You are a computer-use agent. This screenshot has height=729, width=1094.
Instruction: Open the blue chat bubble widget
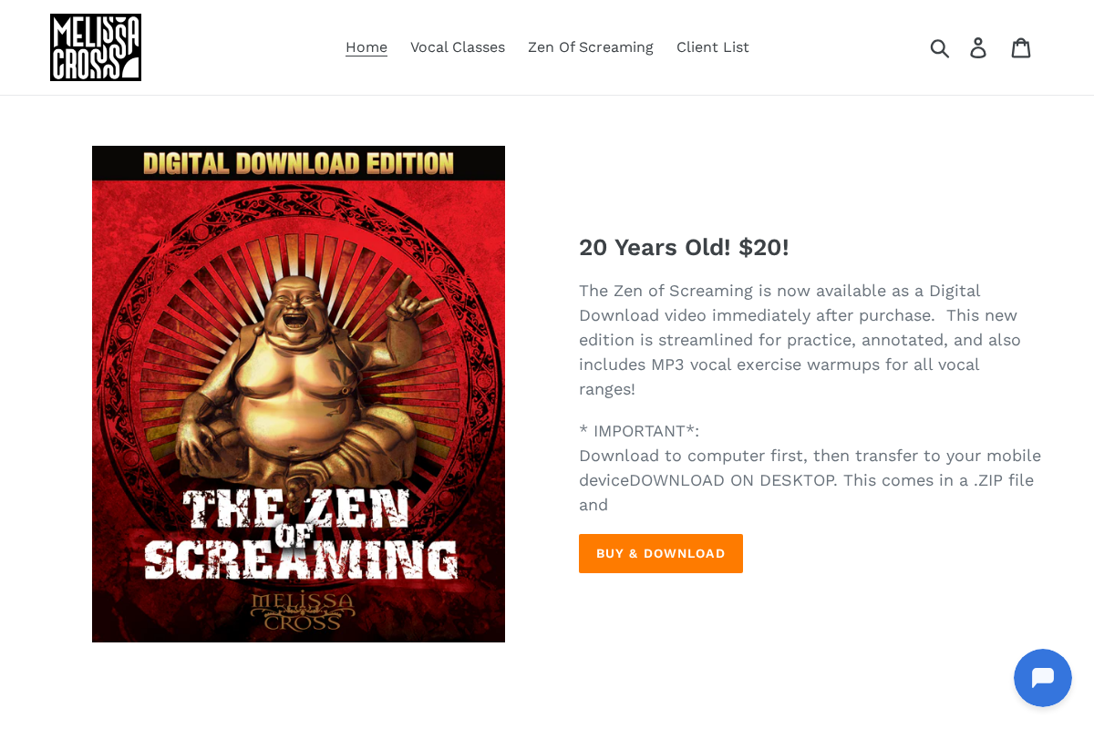click(1043, 678)
